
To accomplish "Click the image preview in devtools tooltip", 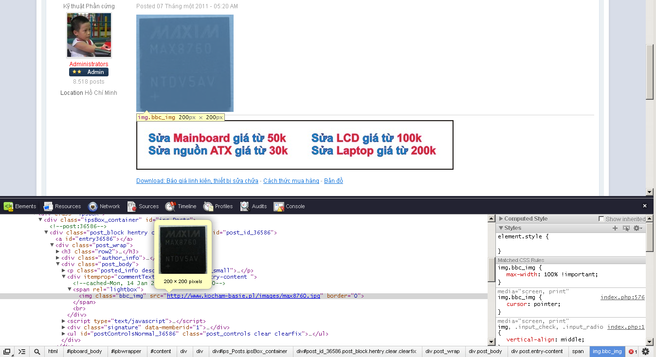I will point(183,250).
